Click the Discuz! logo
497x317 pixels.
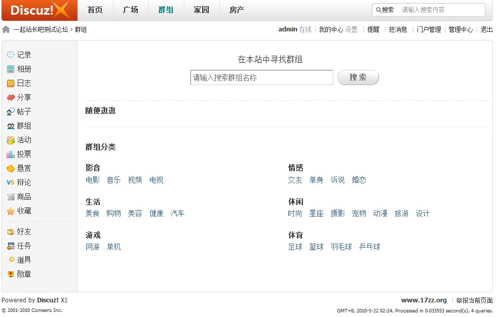(40, 10)
